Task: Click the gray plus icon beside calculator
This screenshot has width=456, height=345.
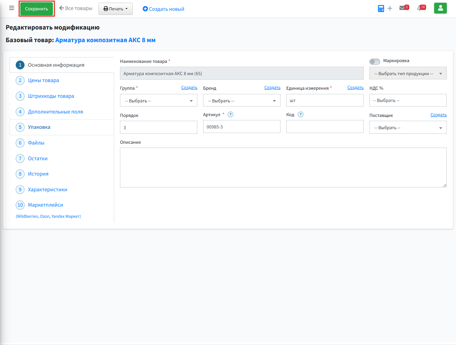Action: pyautogui.click(x=390, y=8)
